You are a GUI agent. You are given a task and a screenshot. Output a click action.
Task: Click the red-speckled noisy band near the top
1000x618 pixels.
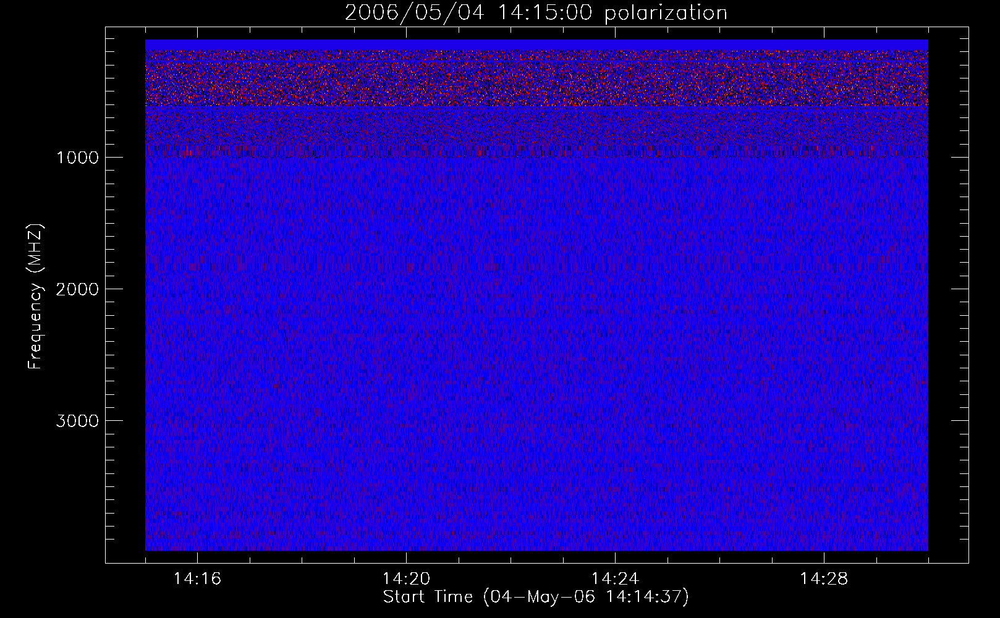click(536, 78)
